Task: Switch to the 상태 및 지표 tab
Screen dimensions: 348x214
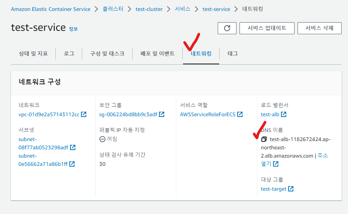Action: coord(33,54)
